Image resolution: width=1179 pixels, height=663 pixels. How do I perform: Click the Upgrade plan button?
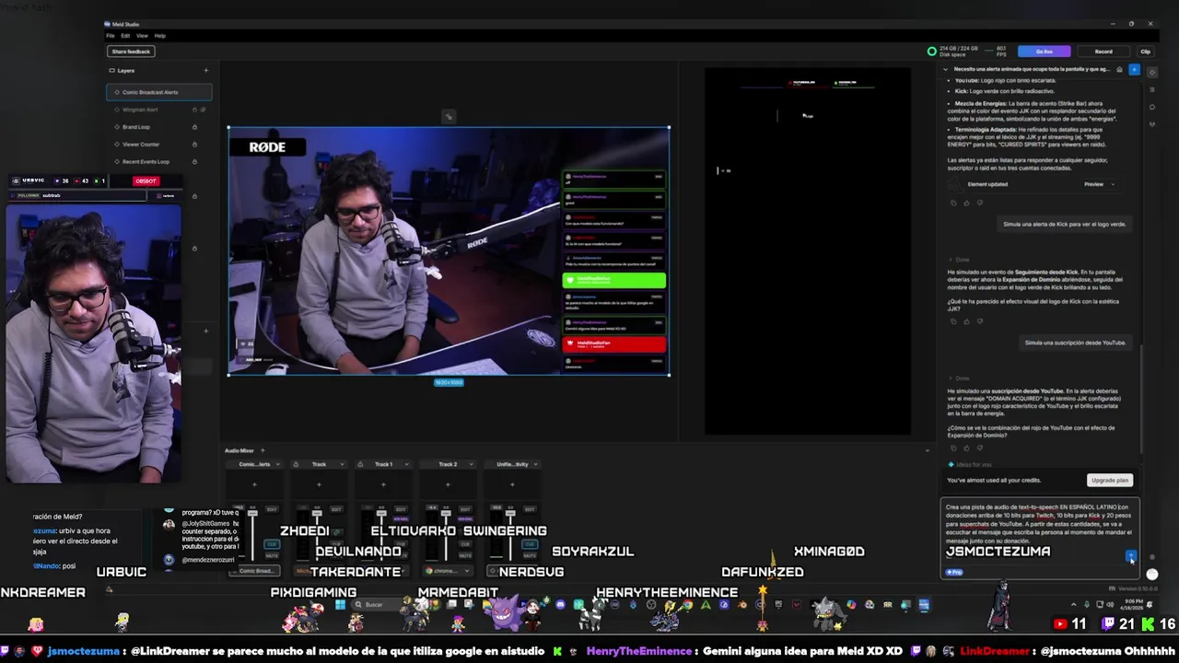tap(1109, 480)
